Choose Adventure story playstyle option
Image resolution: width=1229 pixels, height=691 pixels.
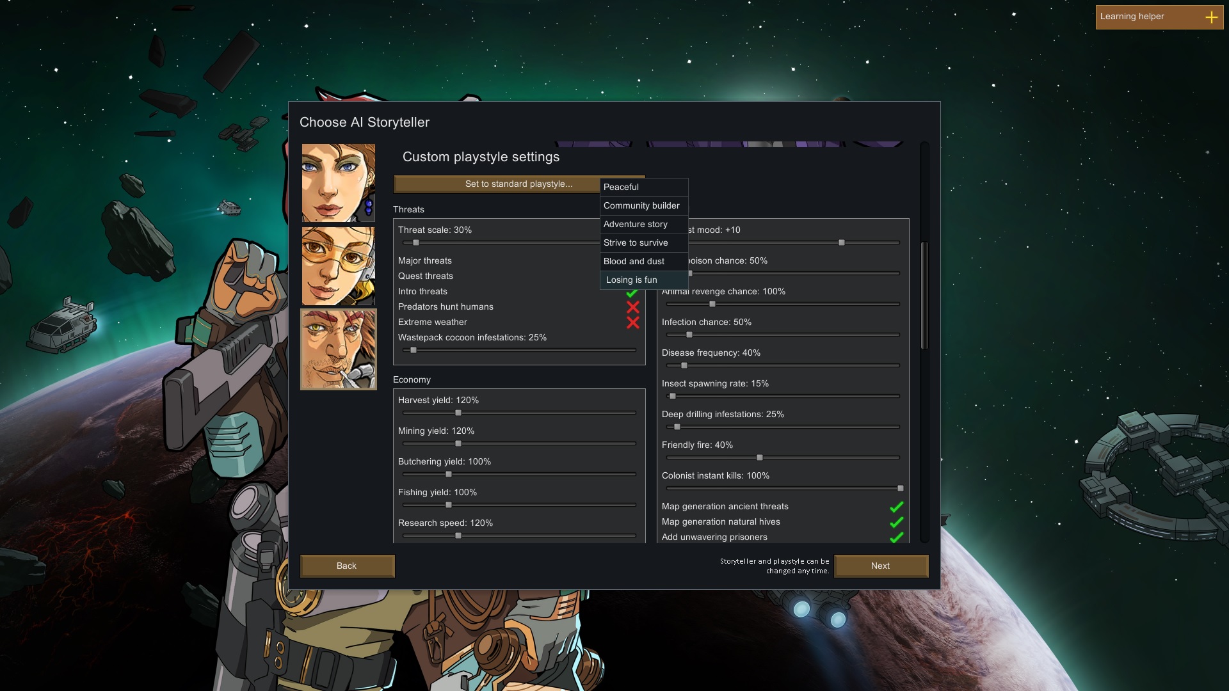pos(644,224)
